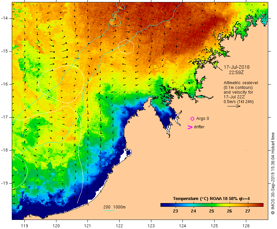Click the 22:59Z time label
The image size is (277, 229).
coord(236,72)
